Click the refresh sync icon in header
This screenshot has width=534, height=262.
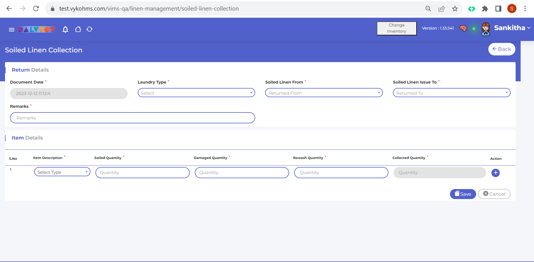point(89,29)
